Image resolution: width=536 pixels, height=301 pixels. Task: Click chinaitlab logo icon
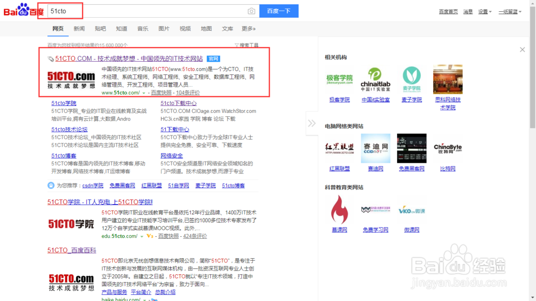coord(375,79)
